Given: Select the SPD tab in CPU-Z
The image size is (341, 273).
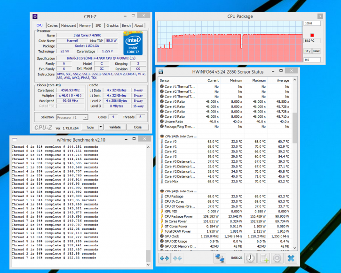Looking at the screenshot, I should coord(98,26).
